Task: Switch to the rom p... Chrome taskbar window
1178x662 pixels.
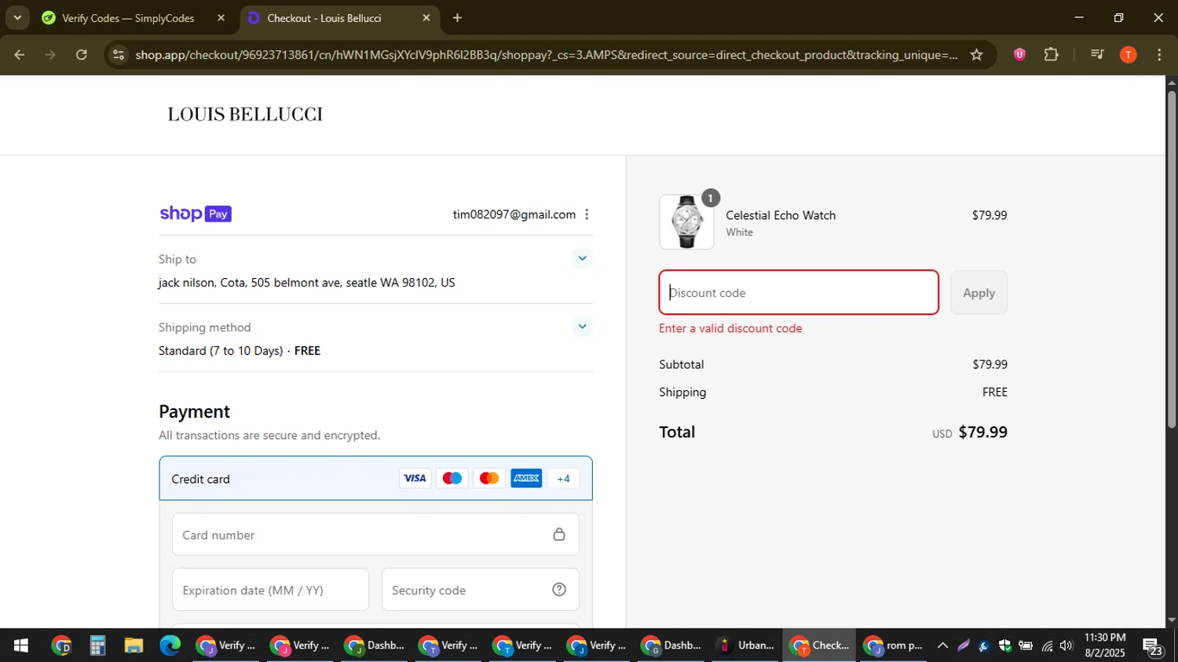Action: pos(893,646)
